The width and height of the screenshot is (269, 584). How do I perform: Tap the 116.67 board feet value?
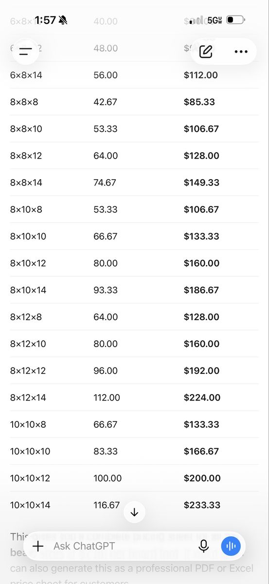[107, 505]
